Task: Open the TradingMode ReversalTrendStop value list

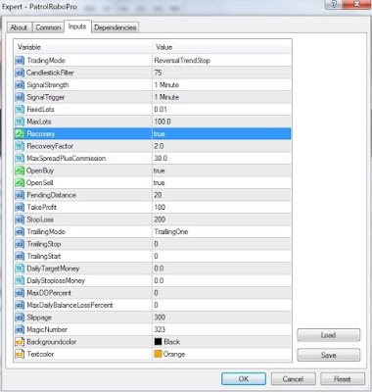Action: (x=221, y=61)
